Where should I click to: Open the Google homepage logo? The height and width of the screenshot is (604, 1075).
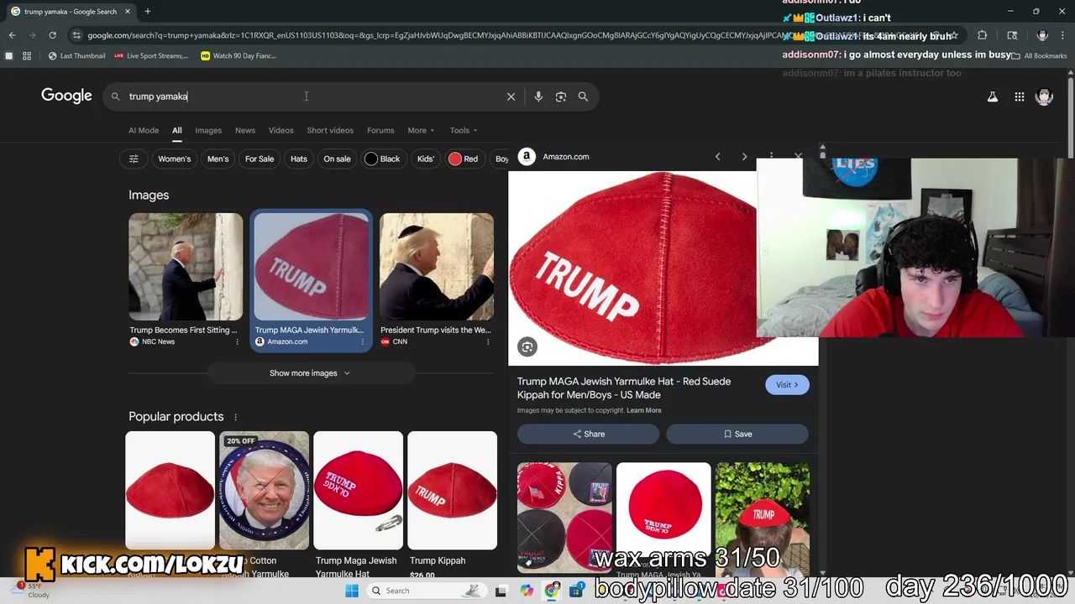66,96
